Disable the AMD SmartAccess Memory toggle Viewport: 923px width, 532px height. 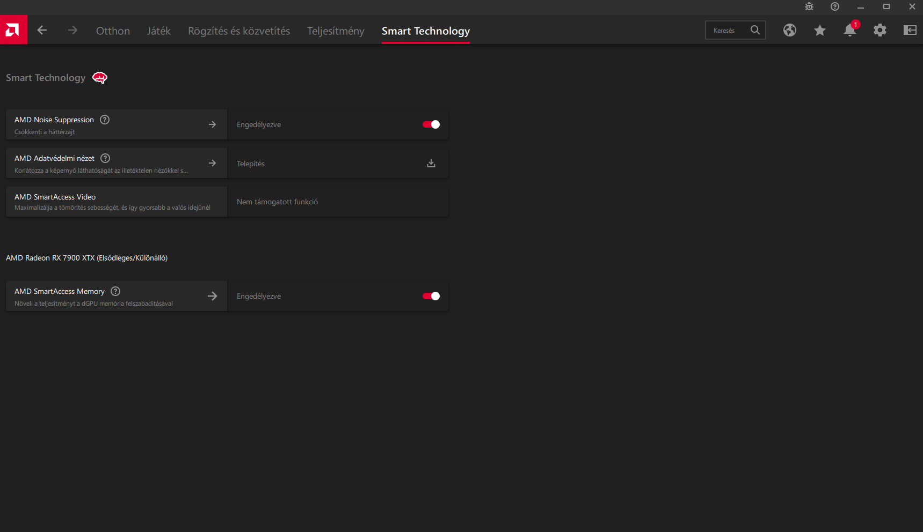point(431,296)
